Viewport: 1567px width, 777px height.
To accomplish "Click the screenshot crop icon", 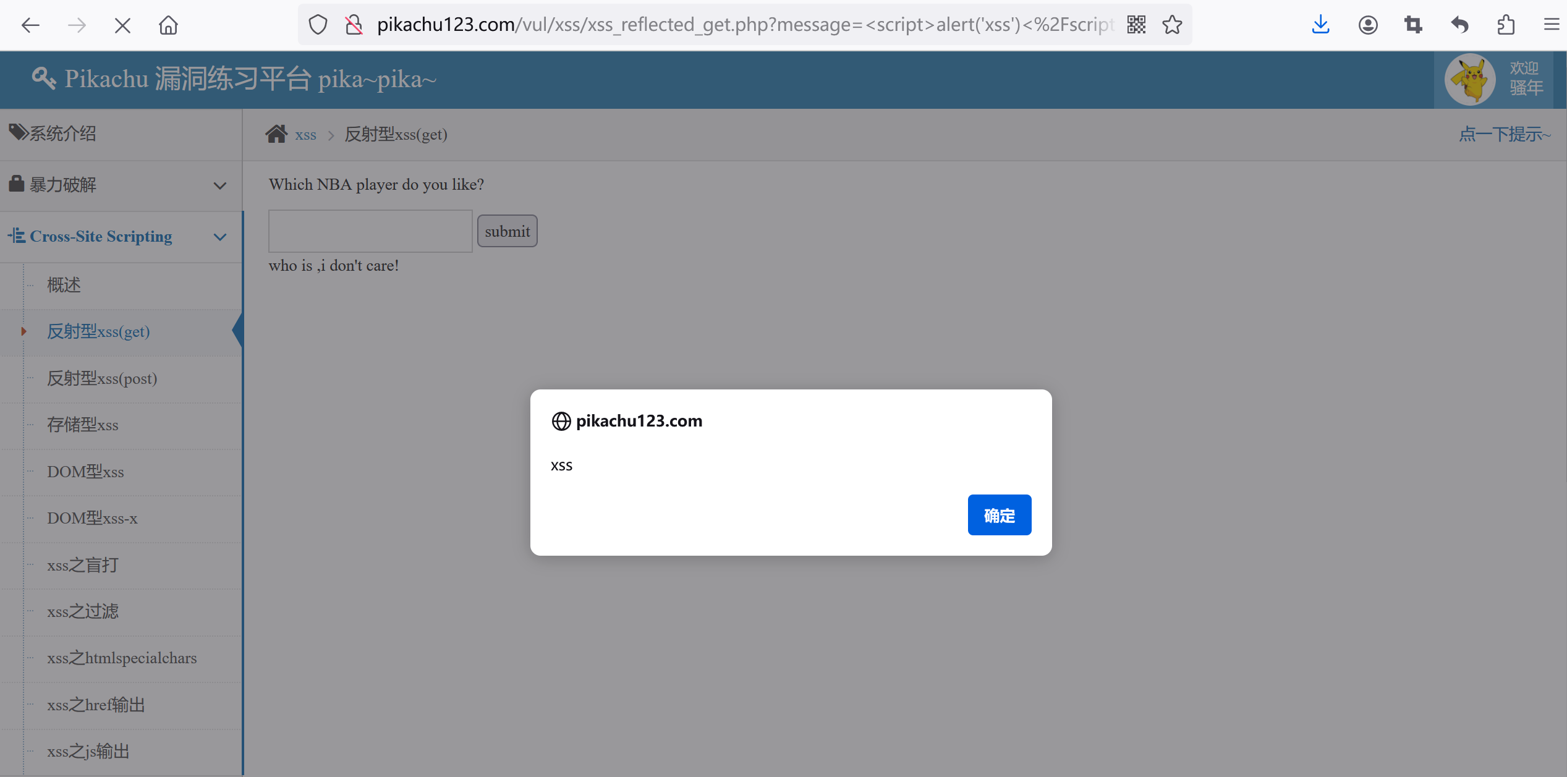I will [1413, 25].
